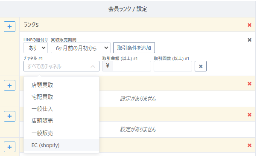This screenshot has width=257, height=156.
Task: Click 設定がありません in the second rank
Action: pyautogui.click(x=138, y=99)
